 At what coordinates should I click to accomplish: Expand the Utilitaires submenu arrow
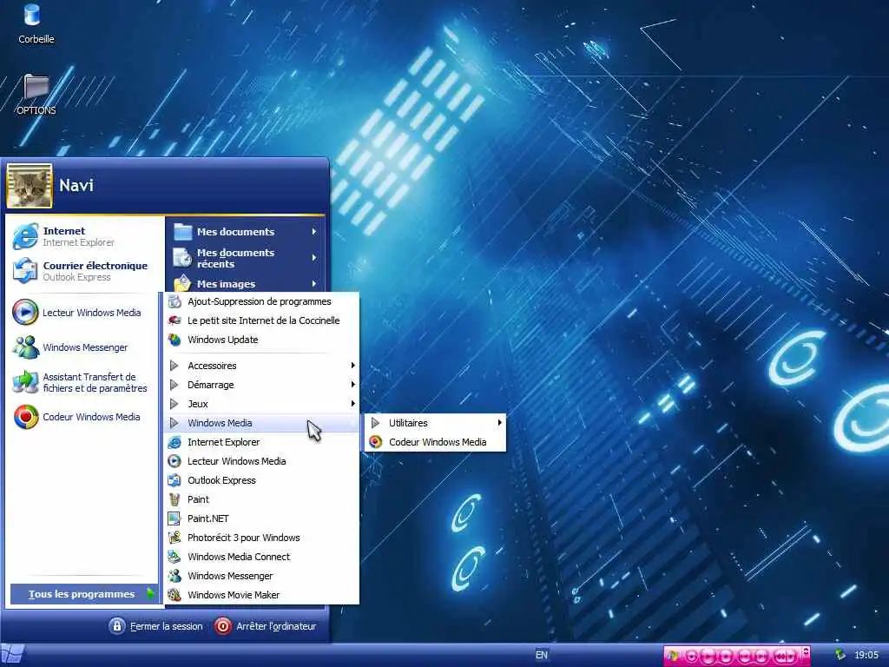[499, 423]
